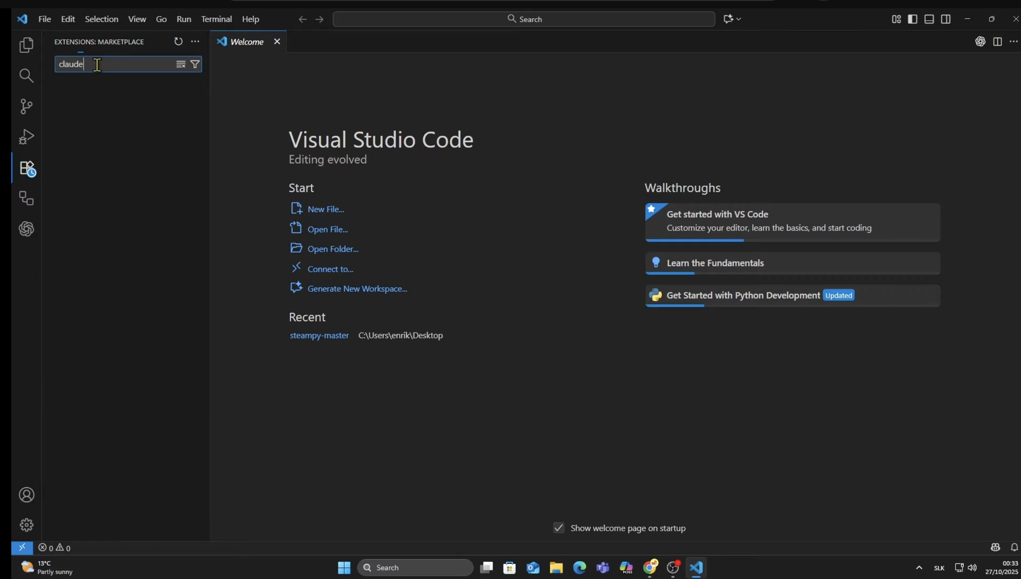Open the Search view icon in the sidebar
The width and height of the screenshot is (1021, 579).
(26, 76)
